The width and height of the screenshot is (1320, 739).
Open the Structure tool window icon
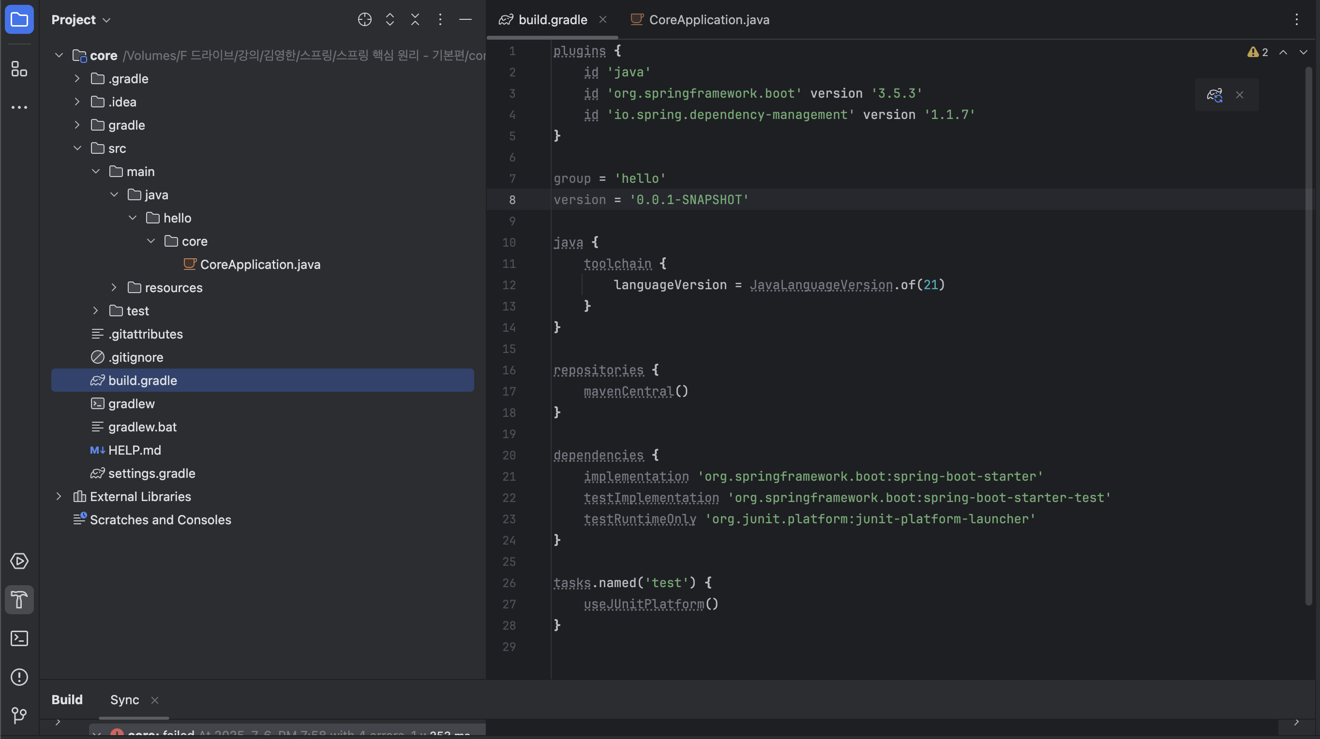(x=19, y=69)
